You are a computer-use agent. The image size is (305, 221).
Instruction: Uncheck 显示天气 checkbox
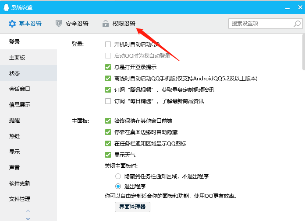coord(108,155)
